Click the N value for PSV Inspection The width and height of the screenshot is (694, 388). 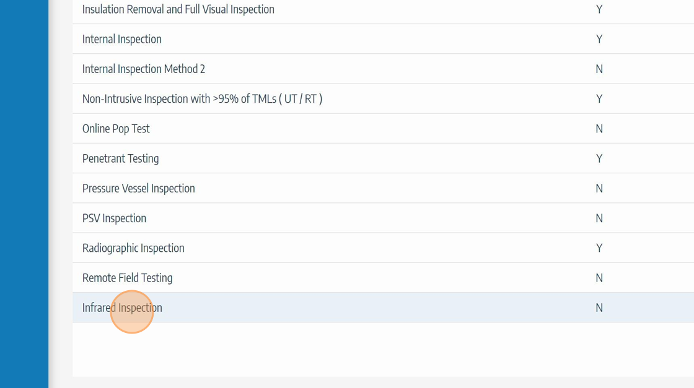pyautogui.click(x=599, y=218)
